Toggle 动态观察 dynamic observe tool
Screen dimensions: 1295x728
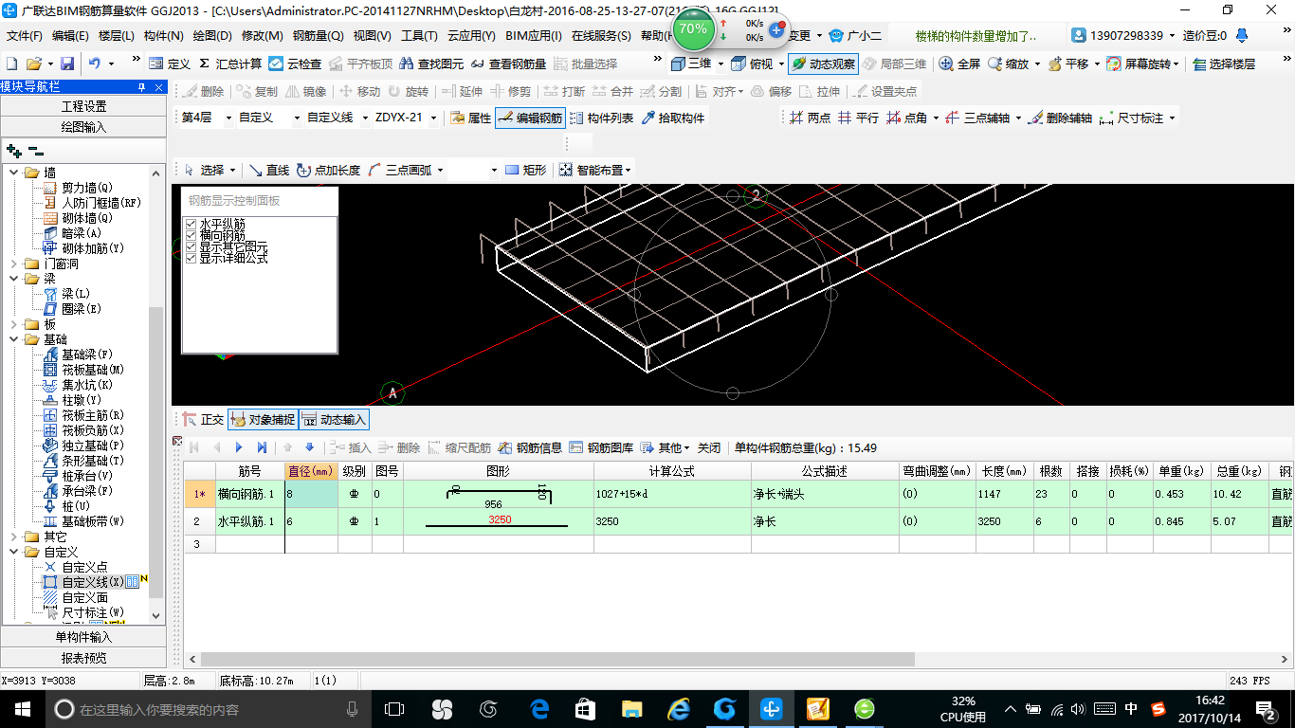[823, 64]
